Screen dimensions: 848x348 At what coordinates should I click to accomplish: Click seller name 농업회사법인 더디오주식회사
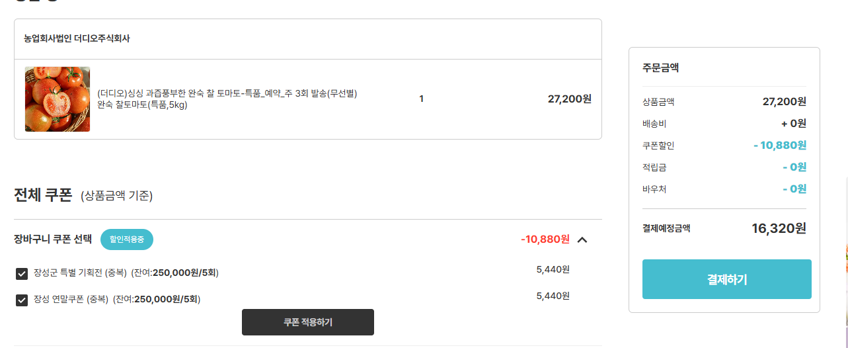(x=77, y=38)
